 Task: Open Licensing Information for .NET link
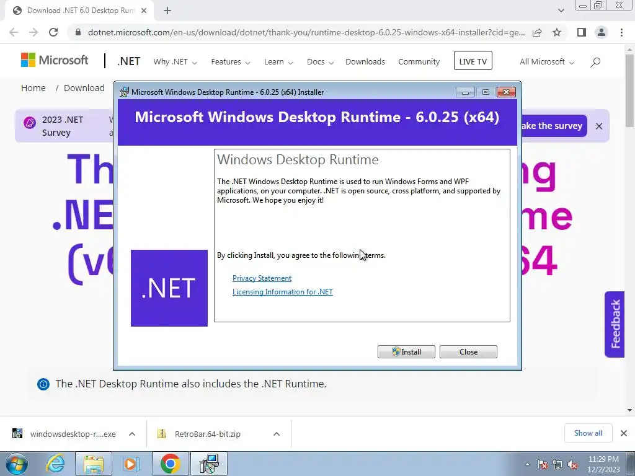click(x=283, y=292)
